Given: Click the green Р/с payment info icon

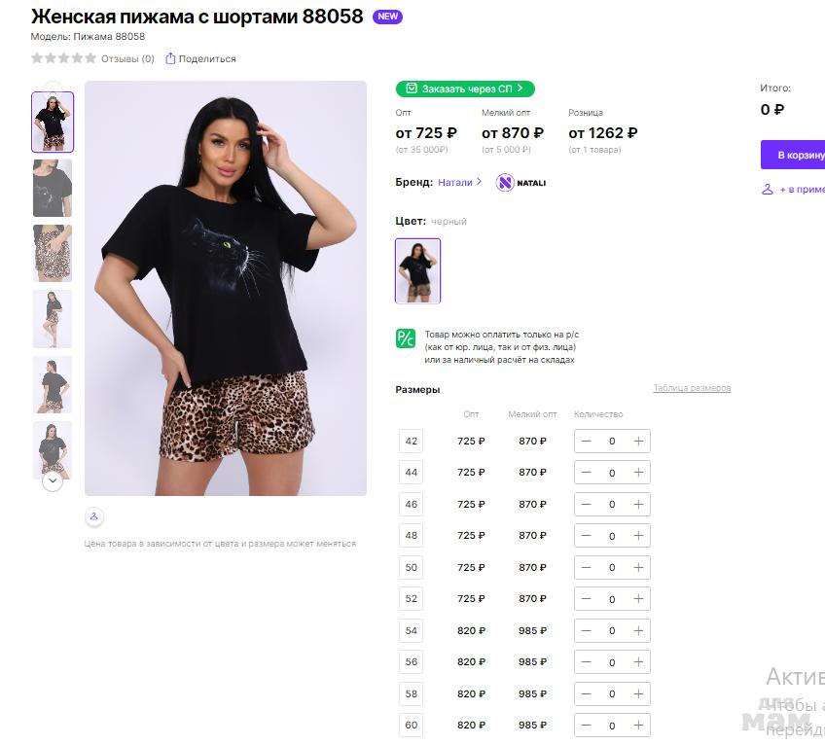Looking at the screenshot, I should [x=405, y=338].
